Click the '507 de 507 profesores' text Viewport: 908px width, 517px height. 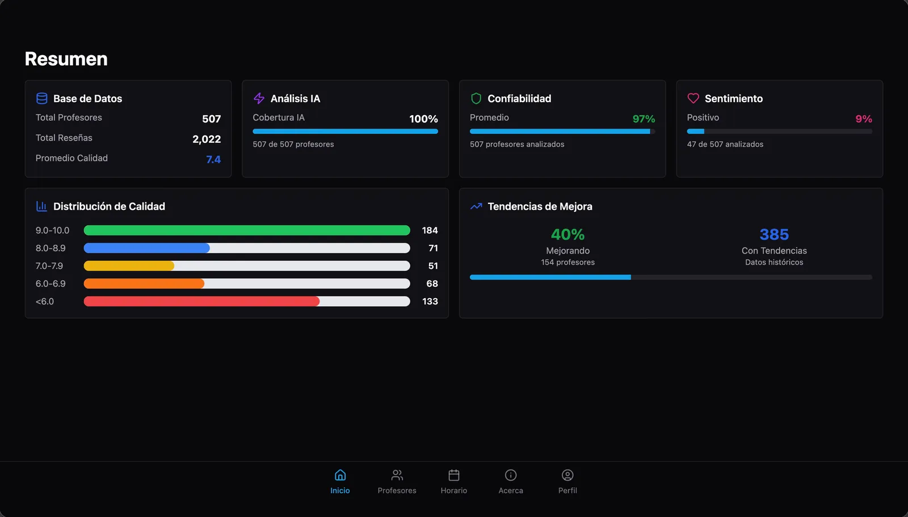[293, 145]
